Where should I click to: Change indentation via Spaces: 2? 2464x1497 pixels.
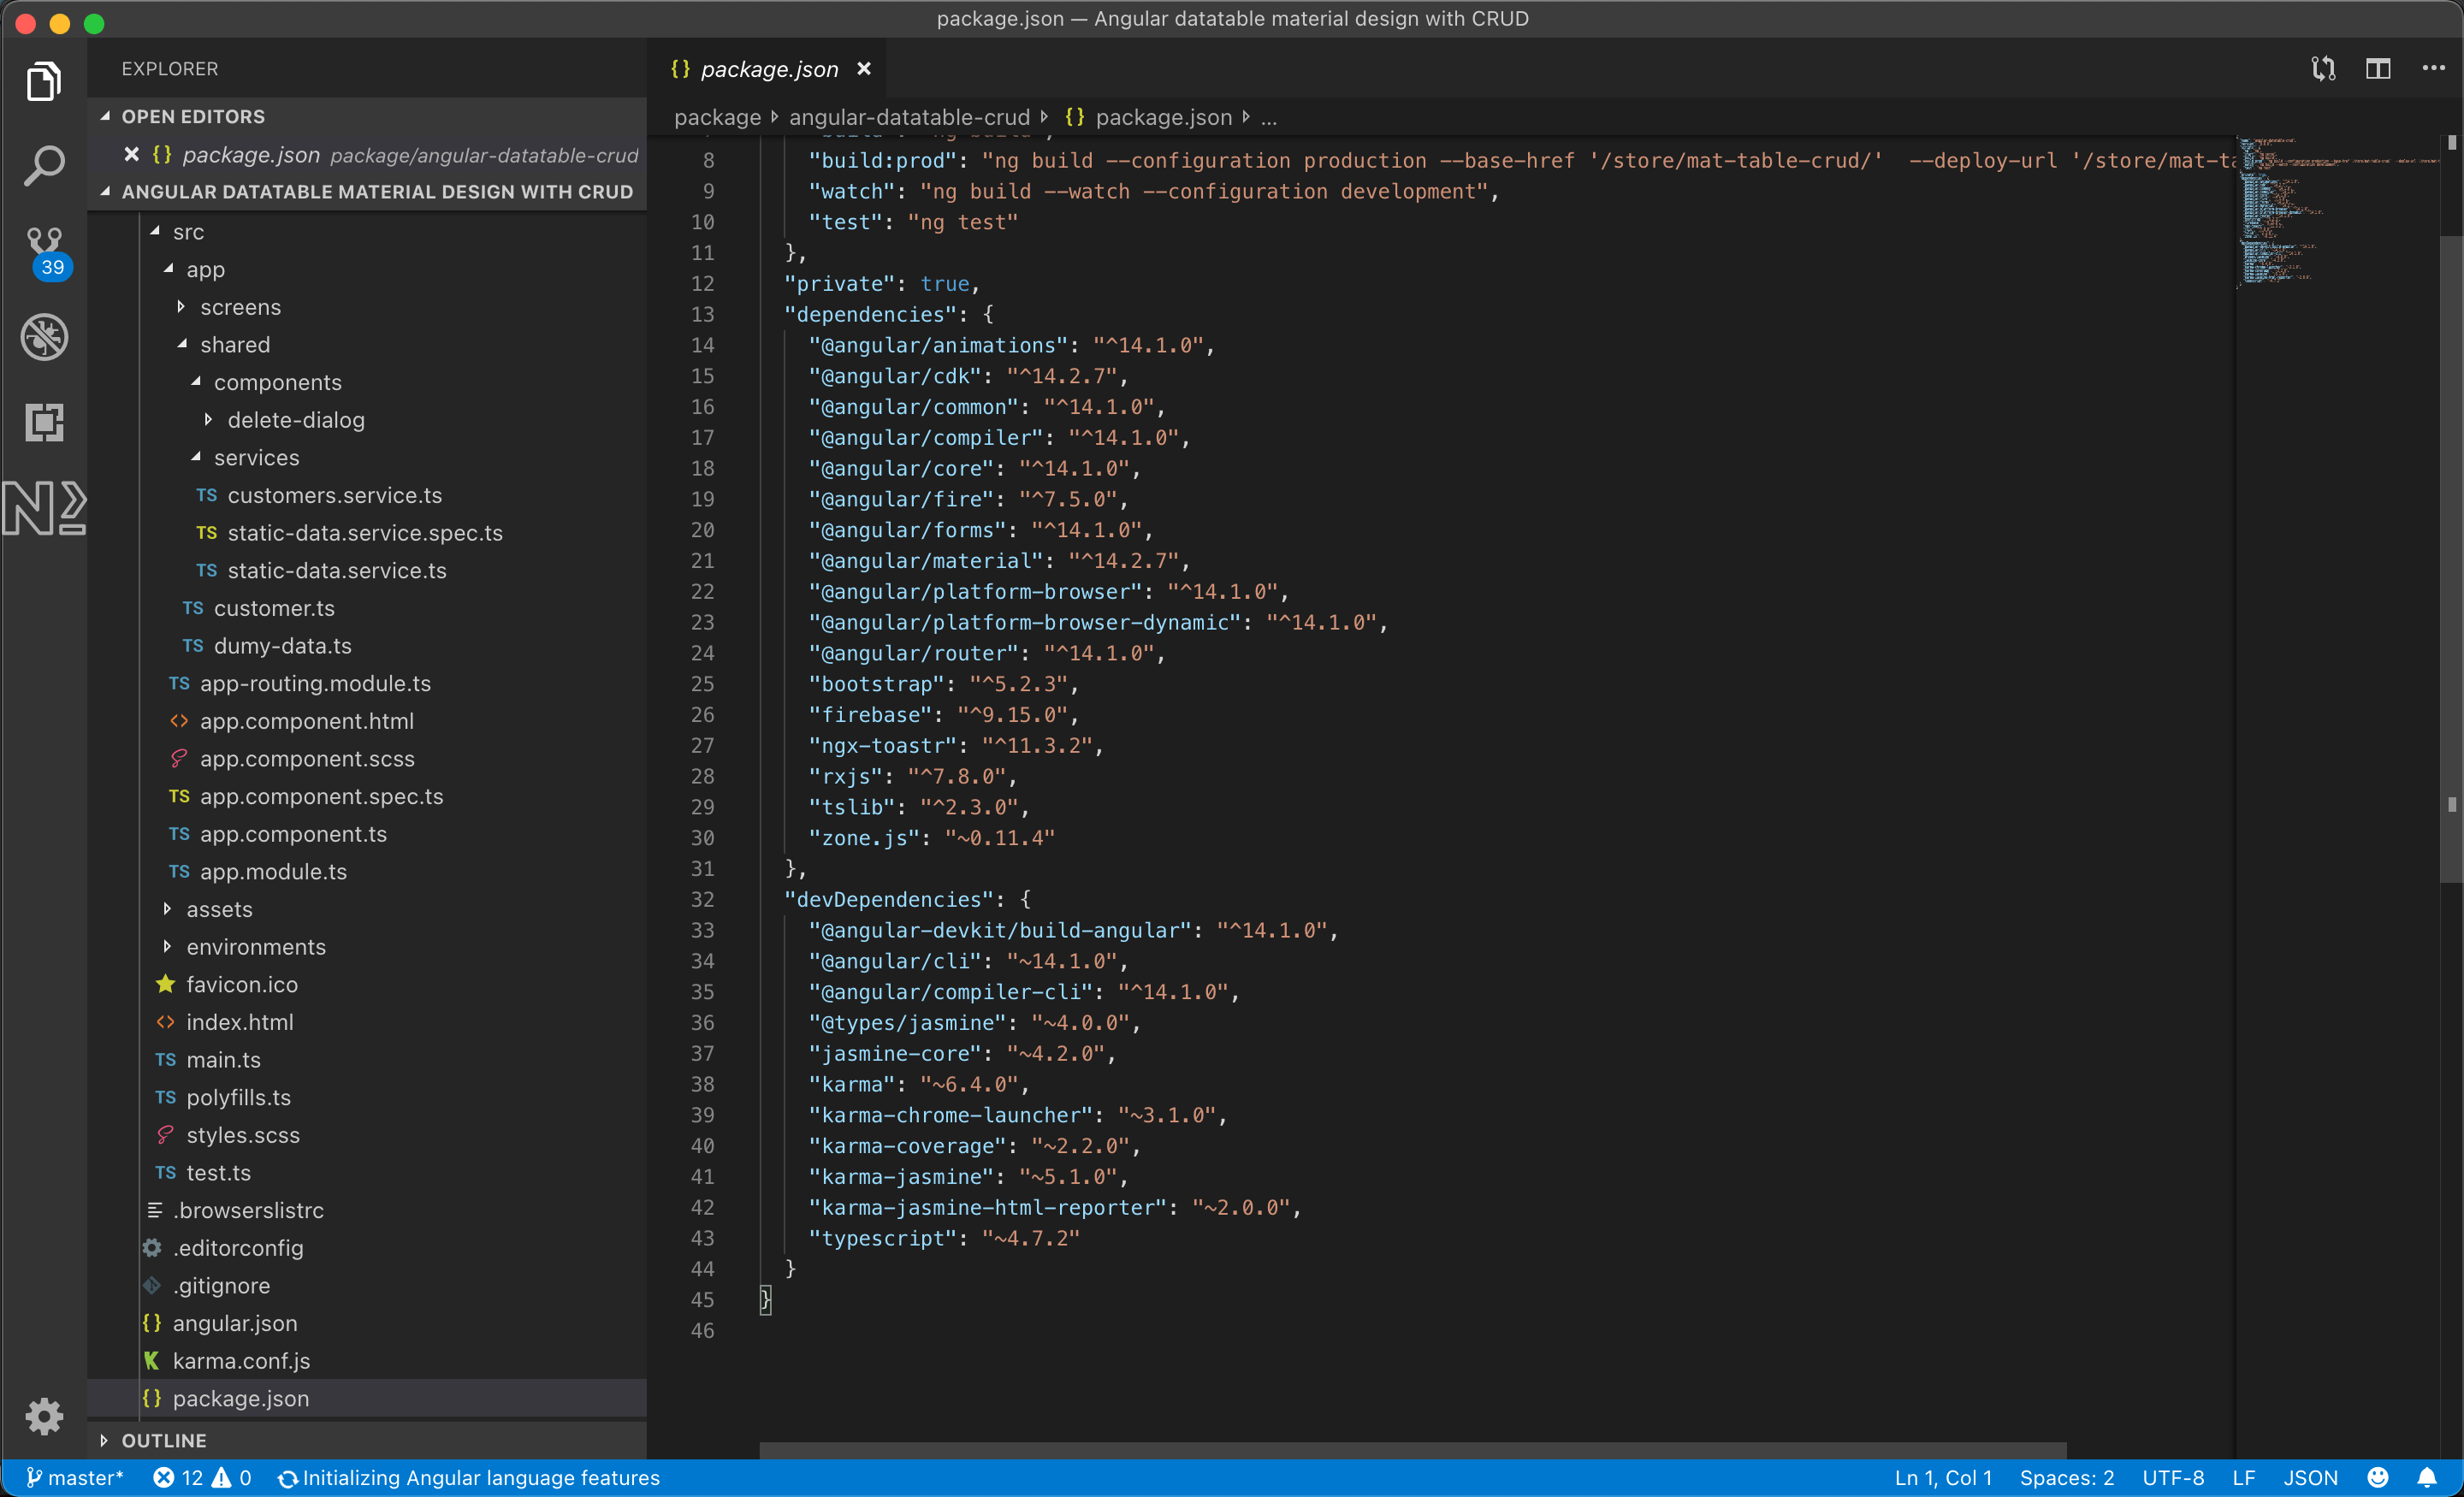pyautogui.click(x=2066, y=1477)
